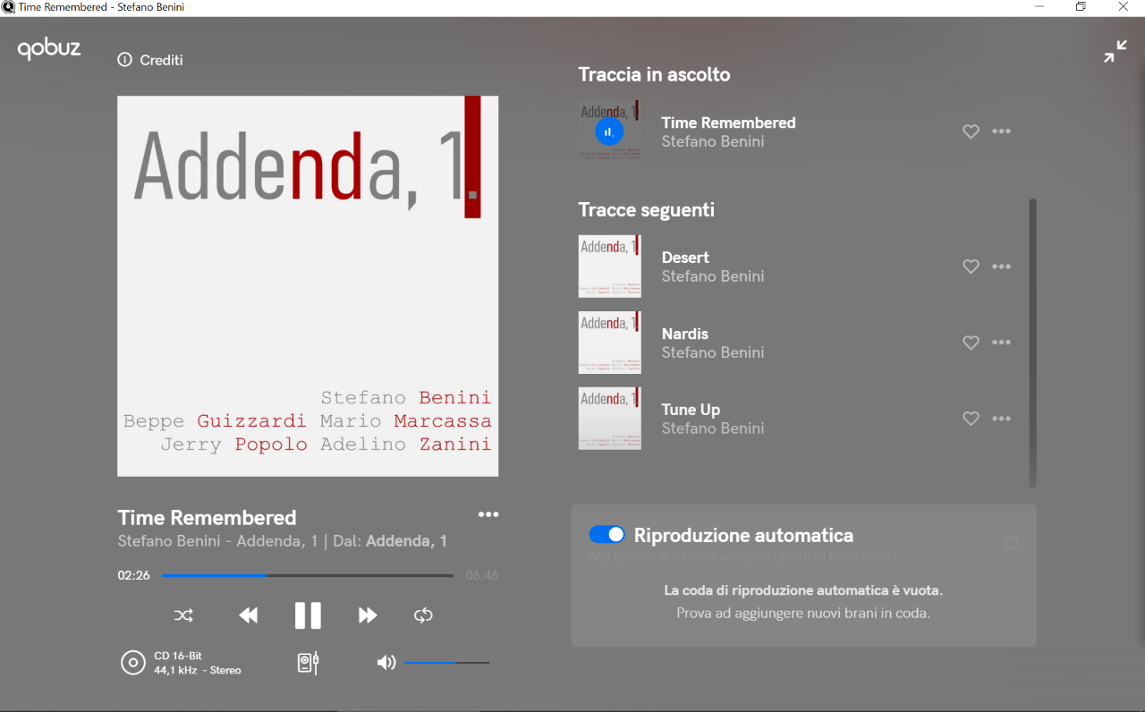Open the Addenda, 1 album link

[406, 541]
